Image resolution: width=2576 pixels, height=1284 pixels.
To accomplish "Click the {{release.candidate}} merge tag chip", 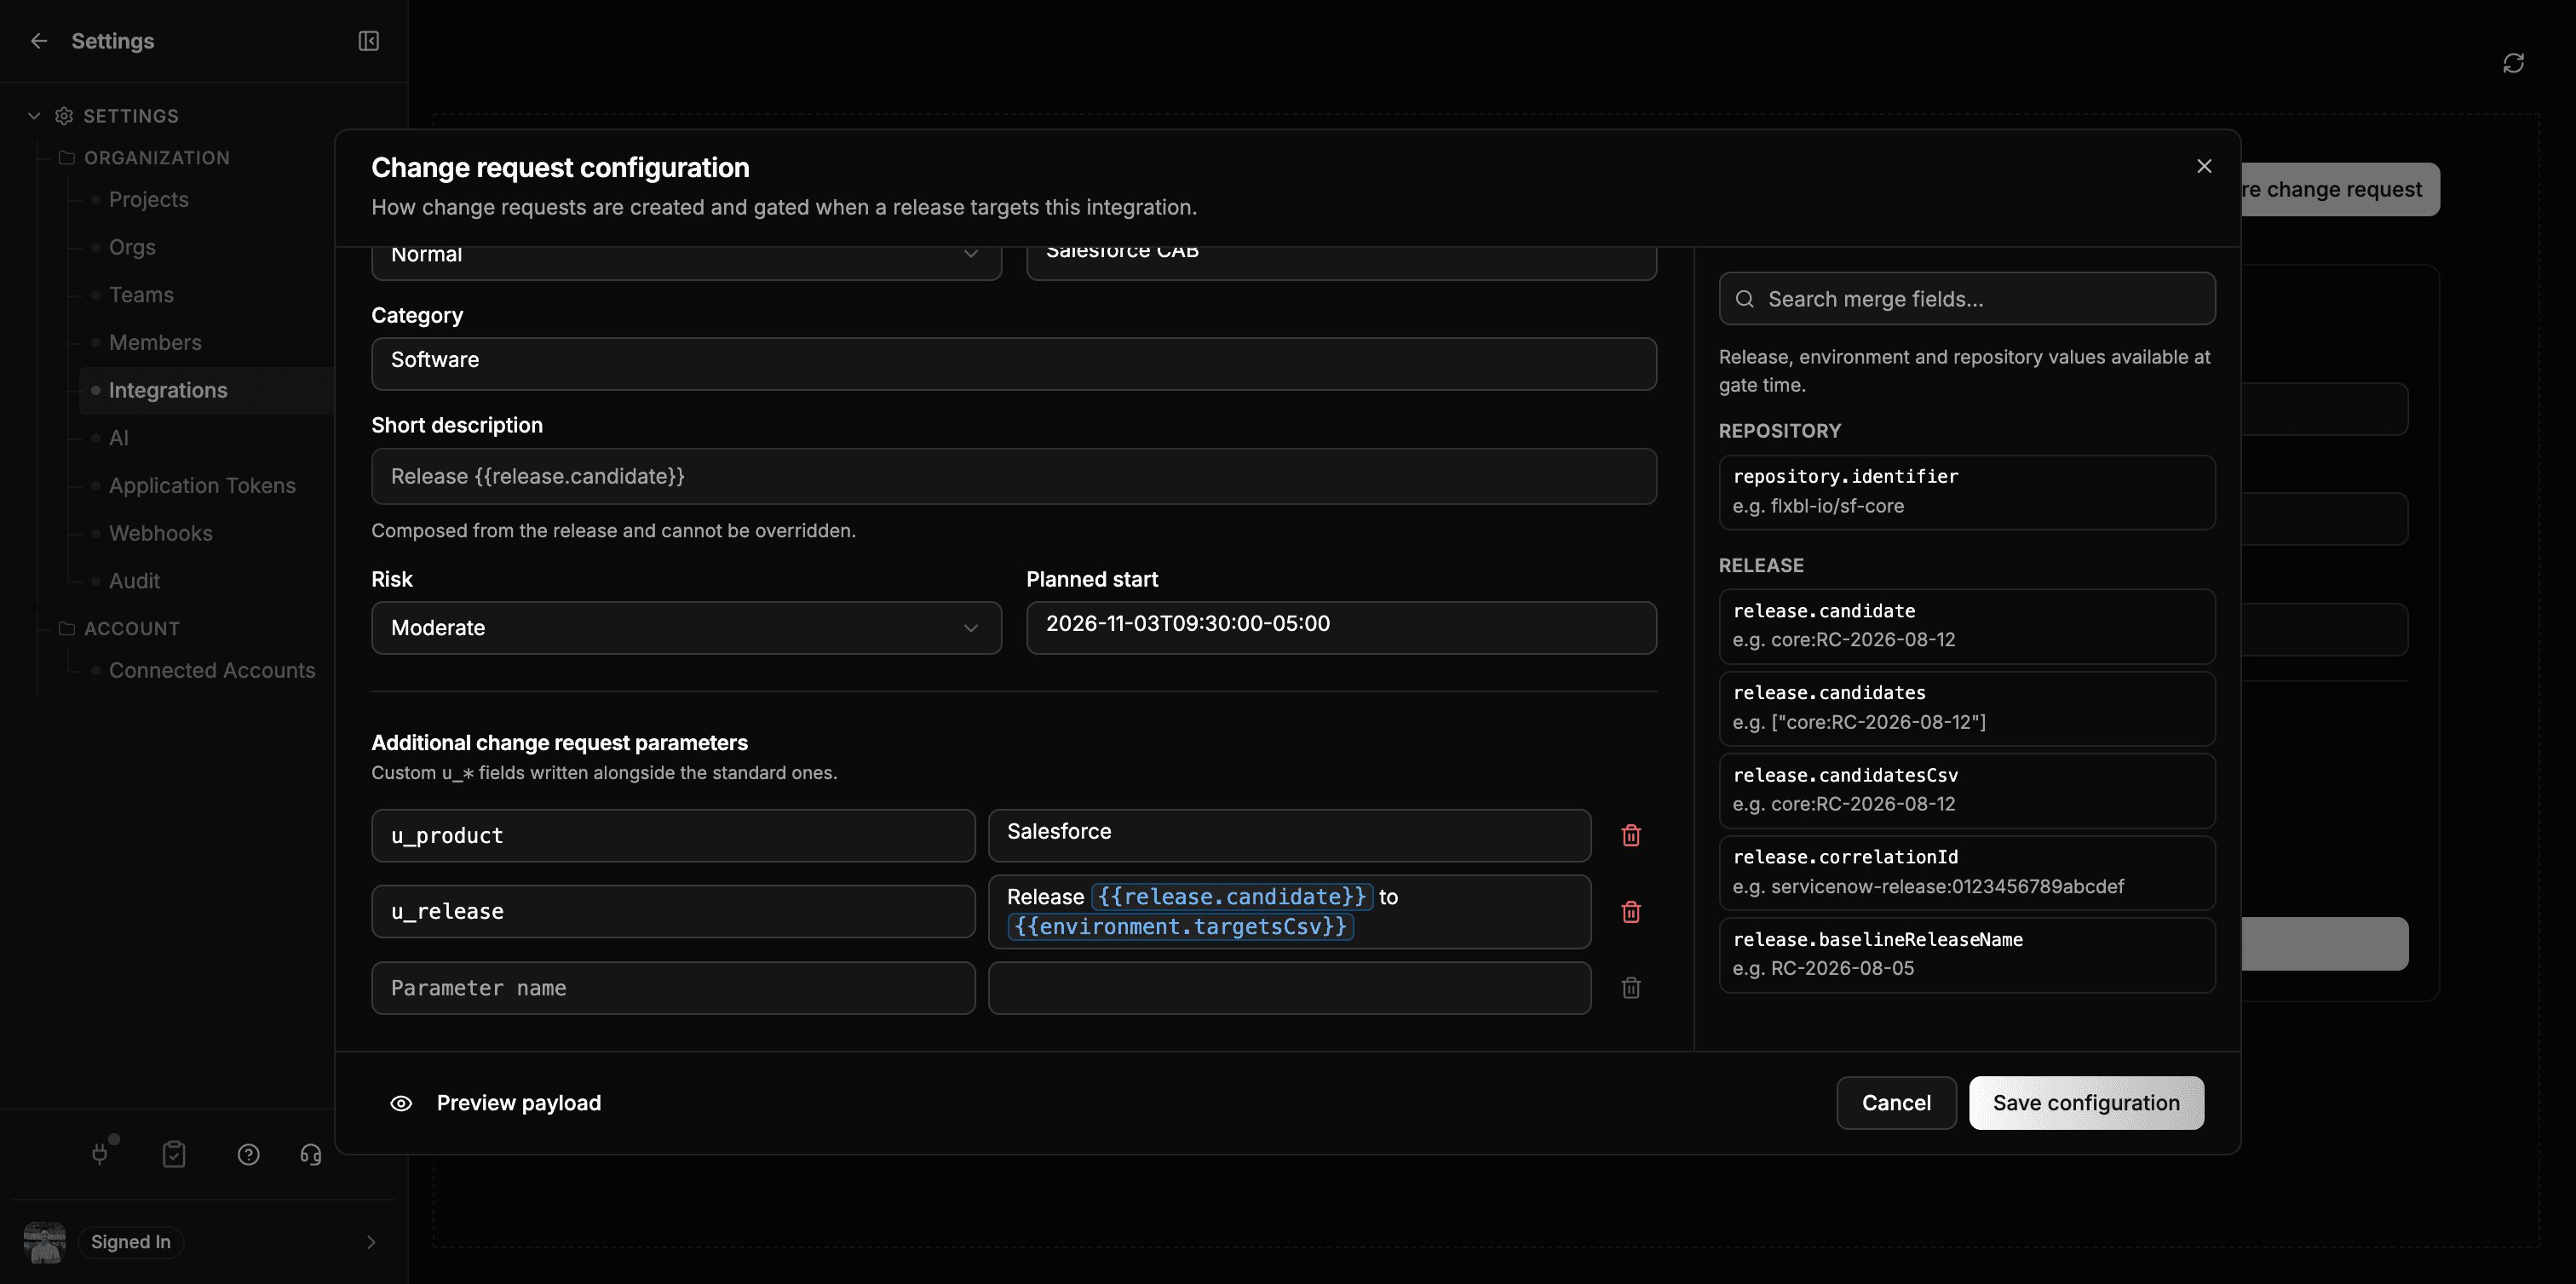I will pos(1232,897).
